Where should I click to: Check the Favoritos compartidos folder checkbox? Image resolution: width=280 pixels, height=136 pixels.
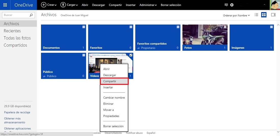[x=178, y=27]
